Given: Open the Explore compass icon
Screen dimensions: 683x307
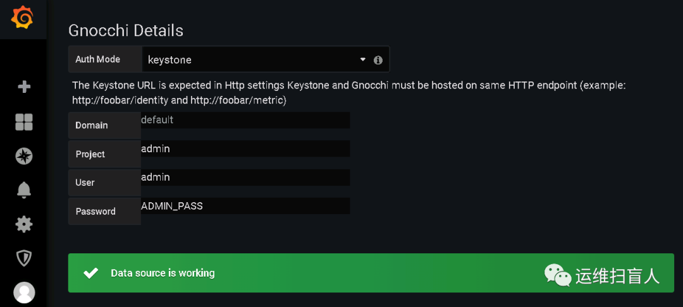Looking at the screenshot, I should pyautogui.click(x=24, y=156).
